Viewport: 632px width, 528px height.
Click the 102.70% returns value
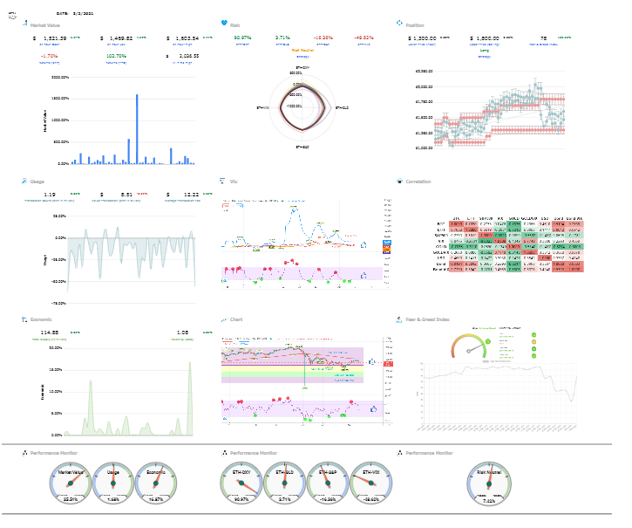click(x=116, y=56)
